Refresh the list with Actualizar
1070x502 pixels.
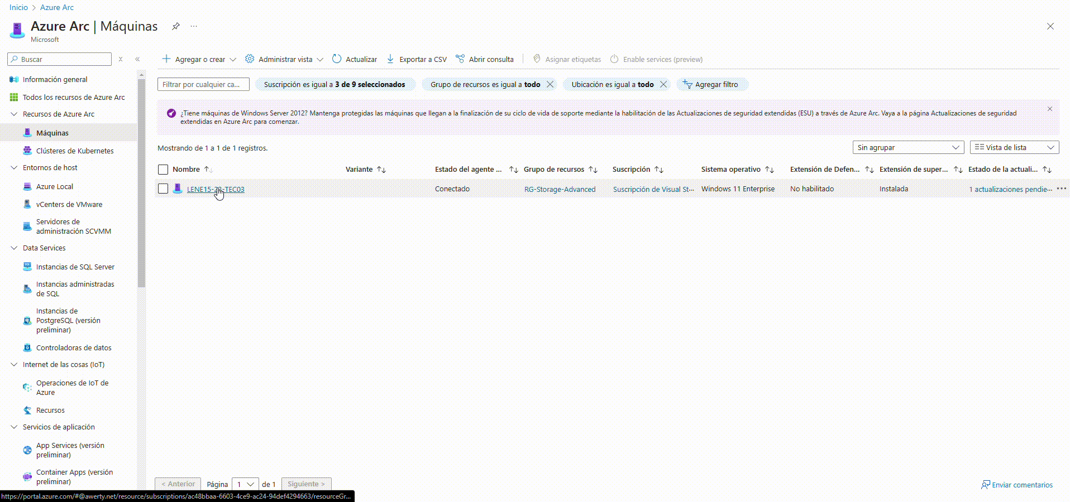(x=355, y=59)
